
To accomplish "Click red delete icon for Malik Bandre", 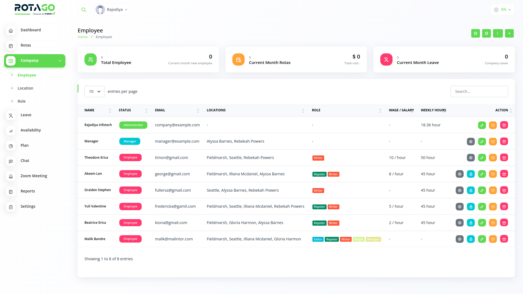I will tap(504, 239).
